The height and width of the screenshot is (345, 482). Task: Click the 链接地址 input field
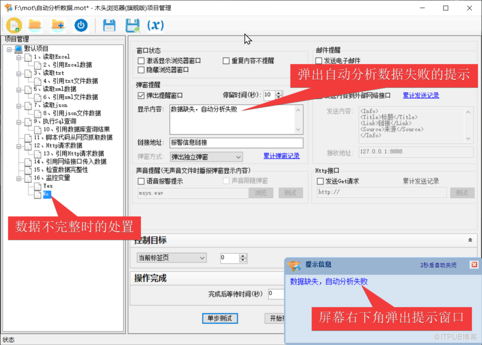coord(236,143)
